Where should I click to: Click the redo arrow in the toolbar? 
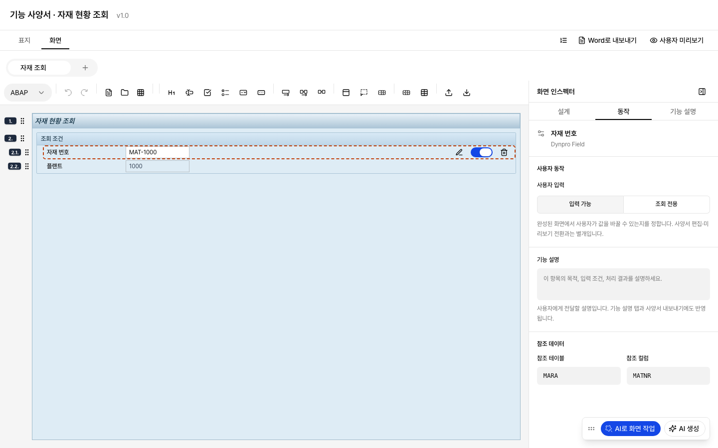tap(84, 93)
